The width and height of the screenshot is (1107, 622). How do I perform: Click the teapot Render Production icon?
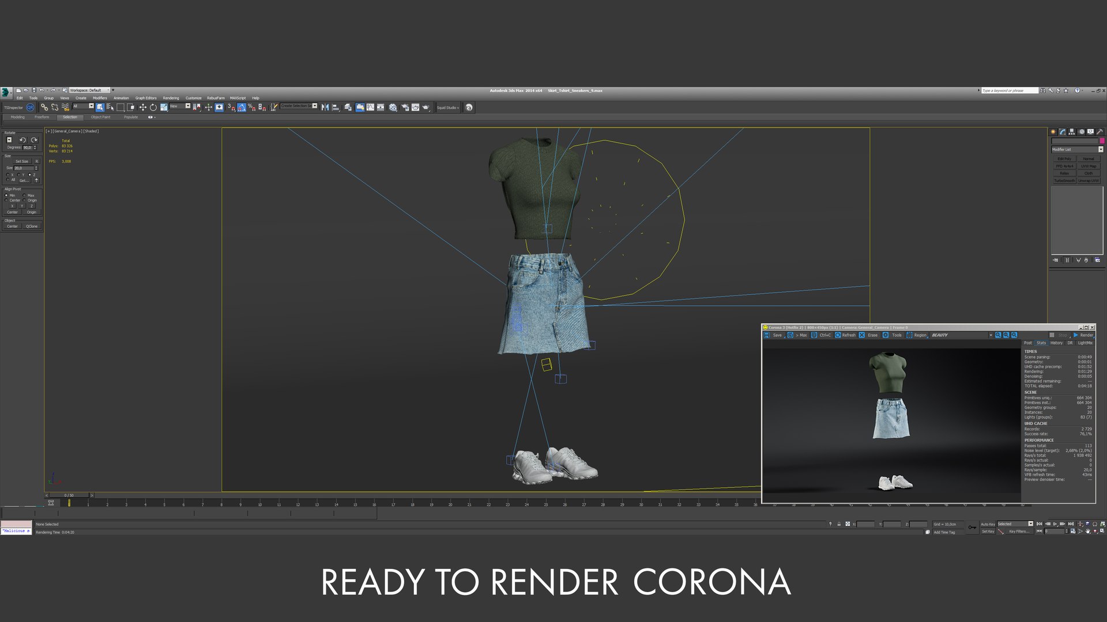pos(426,108)
